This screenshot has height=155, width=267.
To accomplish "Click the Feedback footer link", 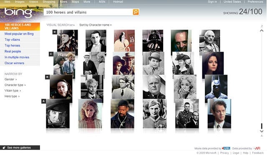I will 258,153.
